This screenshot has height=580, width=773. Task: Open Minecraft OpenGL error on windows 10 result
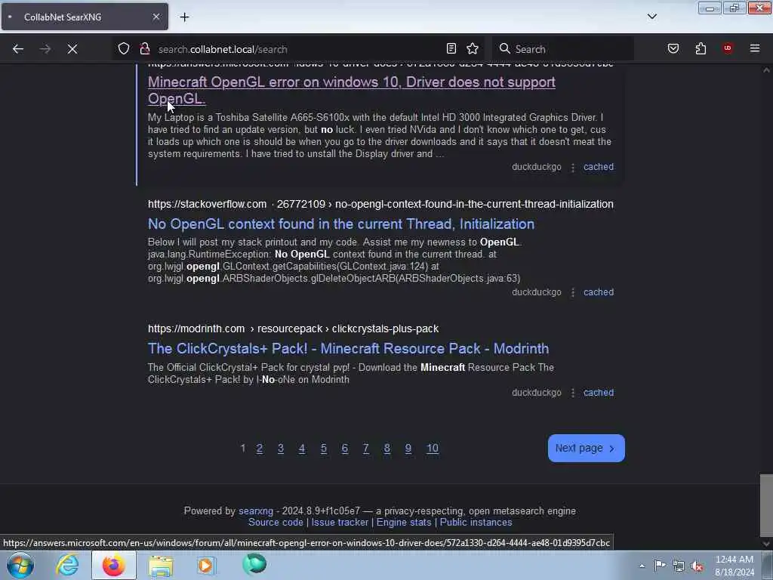click(352, 91)
